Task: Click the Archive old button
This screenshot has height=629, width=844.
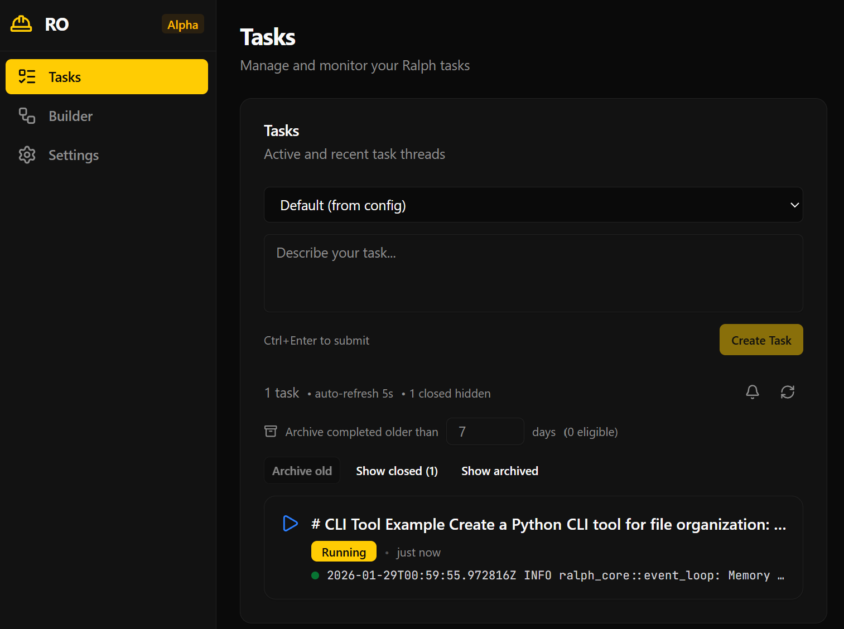Action: pos(302,471)
